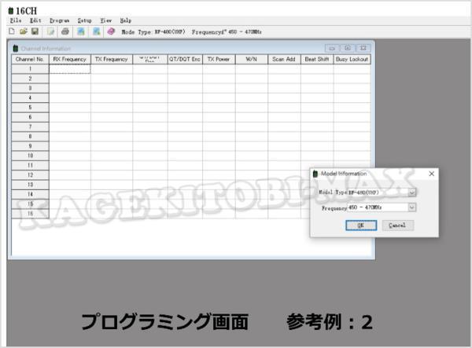
Task: Close the Channel Information window
Action: (363, 48)
